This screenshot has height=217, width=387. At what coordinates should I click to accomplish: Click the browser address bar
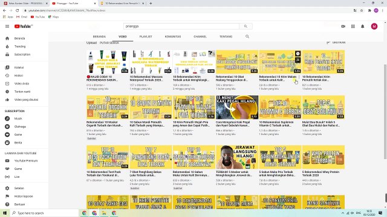[187, 10]
